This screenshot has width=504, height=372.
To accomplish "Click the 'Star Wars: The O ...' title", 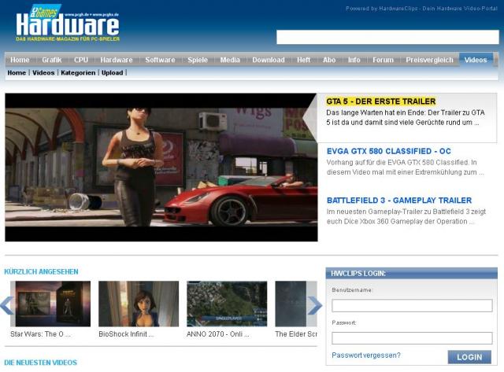I will pos(40,334).
